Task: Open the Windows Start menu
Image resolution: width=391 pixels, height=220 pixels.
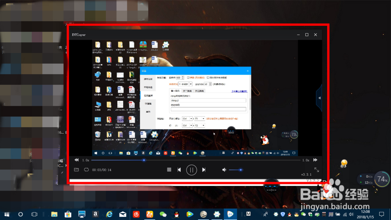Action: [x=7, y=214]
